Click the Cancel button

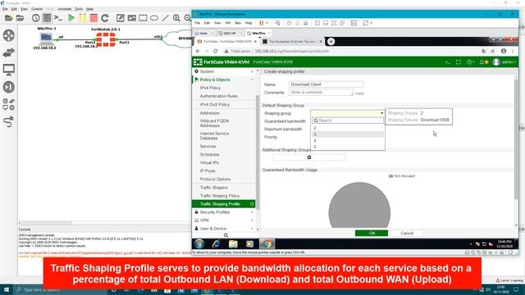[407, 233]
